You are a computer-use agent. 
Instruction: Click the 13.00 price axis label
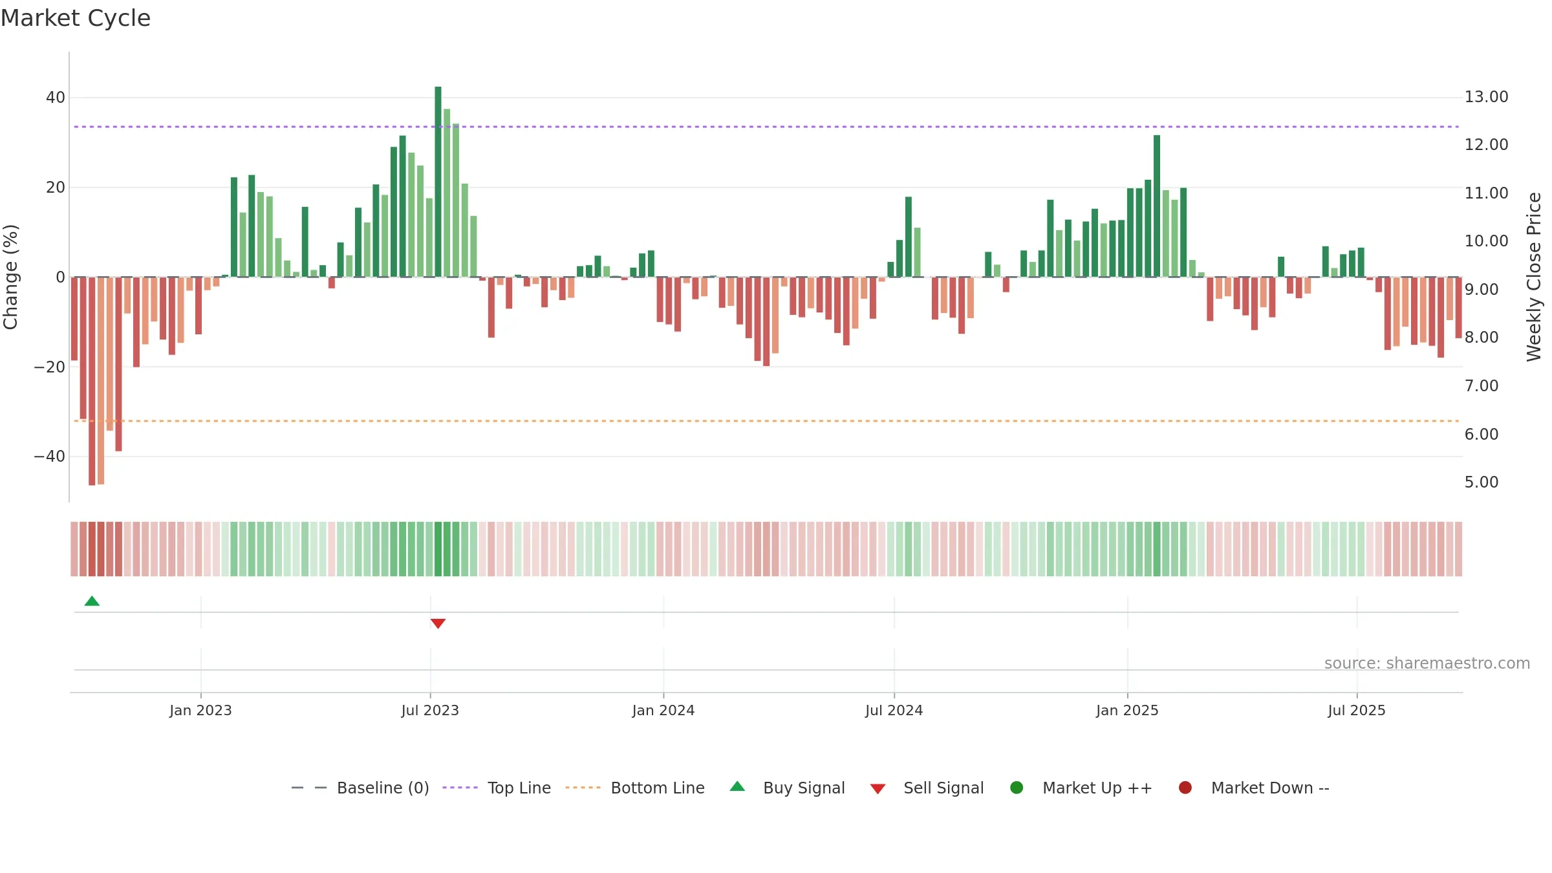pyautogui.click(x=1486, y=97)
